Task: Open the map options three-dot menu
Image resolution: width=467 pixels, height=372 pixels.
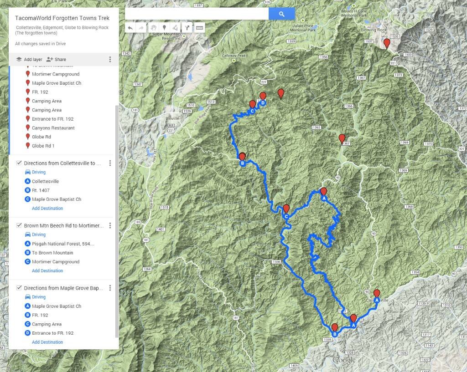Action: (x=110, y=60)
